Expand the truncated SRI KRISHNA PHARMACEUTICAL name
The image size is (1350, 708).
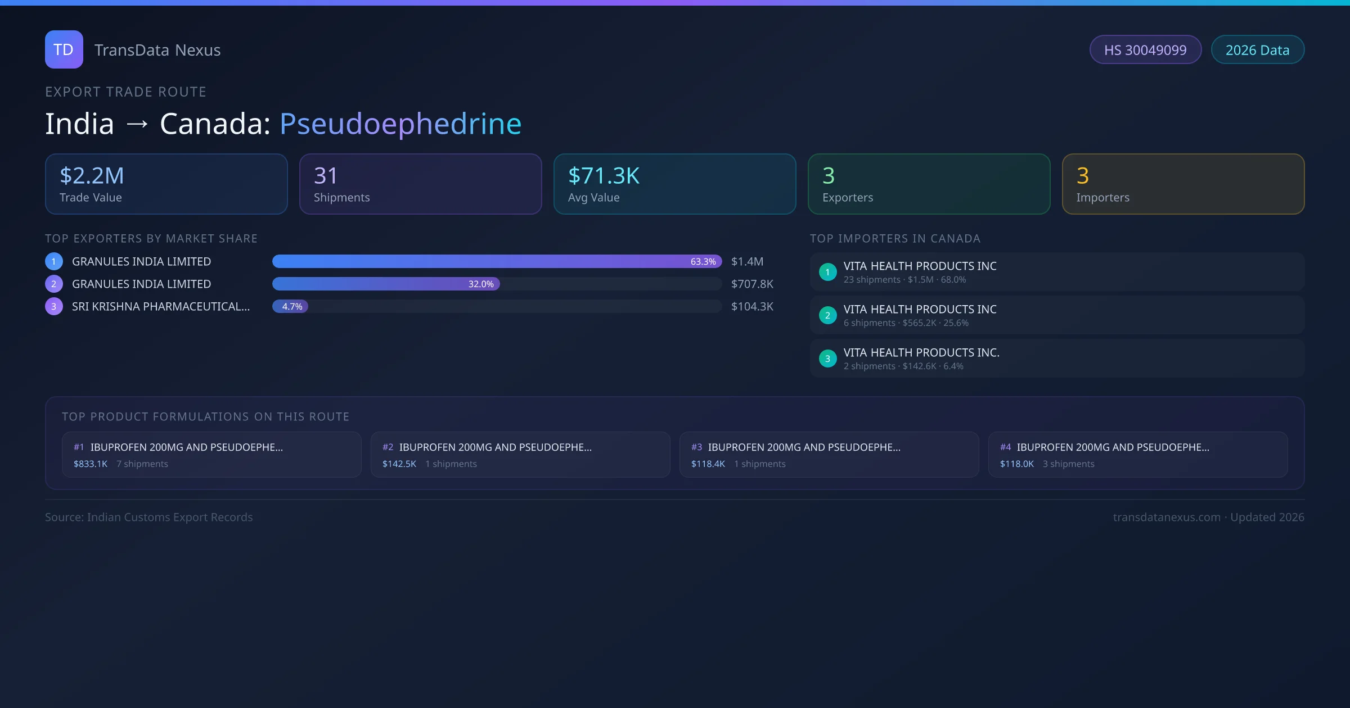click(x=161, y=306)
